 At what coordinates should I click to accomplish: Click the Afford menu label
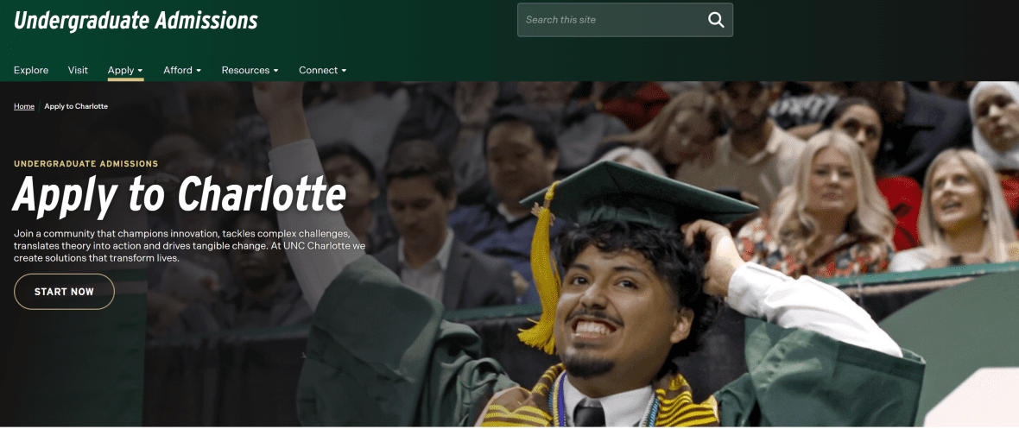click(x=178, y=70)
